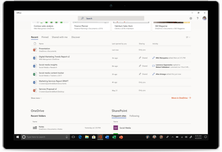The height and width of the screenshot is (152, 222).
Task: Click the Shared icon for Digital Marketing Trends Report
Action: click(x=140, y=58)
